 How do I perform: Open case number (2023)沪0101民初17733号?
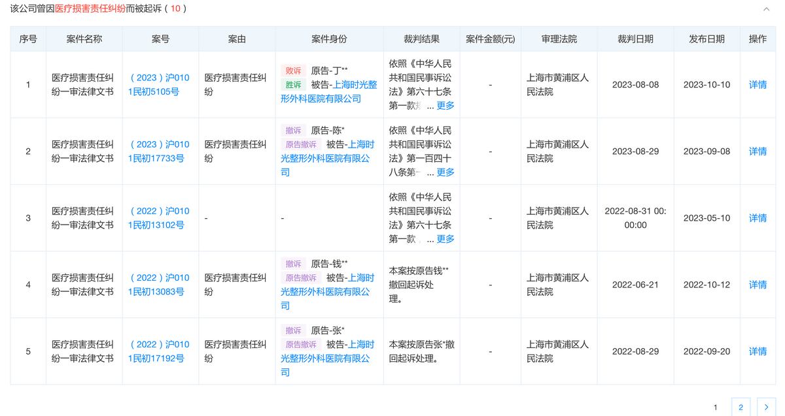tap(160, 152)
